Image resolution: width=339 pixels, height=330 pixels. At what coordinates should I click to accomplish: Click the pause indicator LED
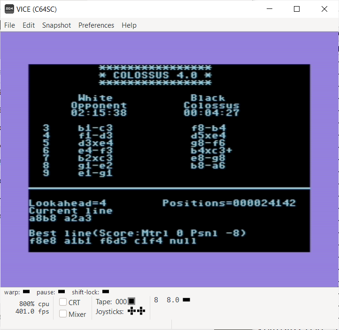(x=62, y=292)
